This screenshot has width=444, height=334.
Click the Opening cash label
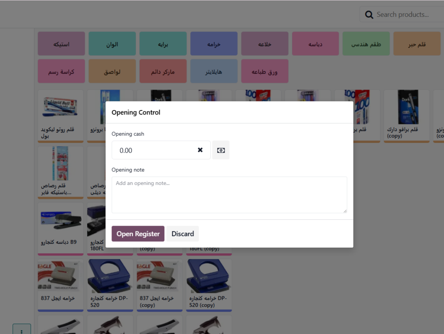[128, 134]
